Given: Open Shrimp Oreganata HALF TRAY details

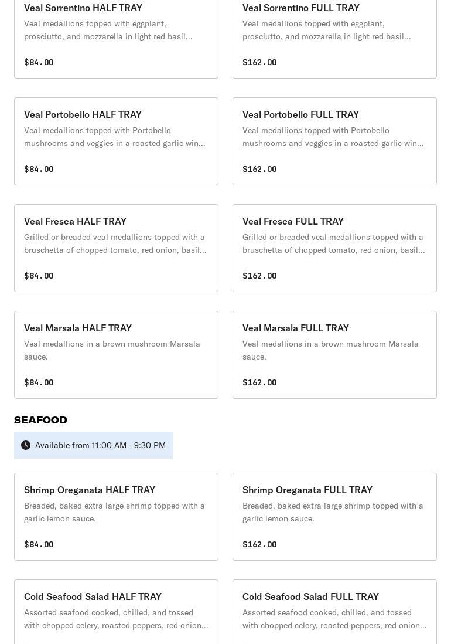Looking at the screenshot, I should (x=116, y=517).
